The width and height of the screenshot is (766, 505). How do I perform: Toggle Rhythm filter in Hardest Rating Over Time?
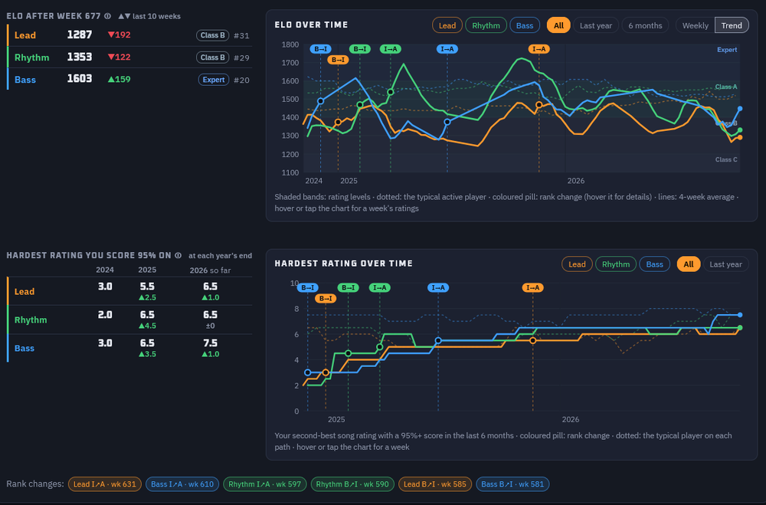616,264
